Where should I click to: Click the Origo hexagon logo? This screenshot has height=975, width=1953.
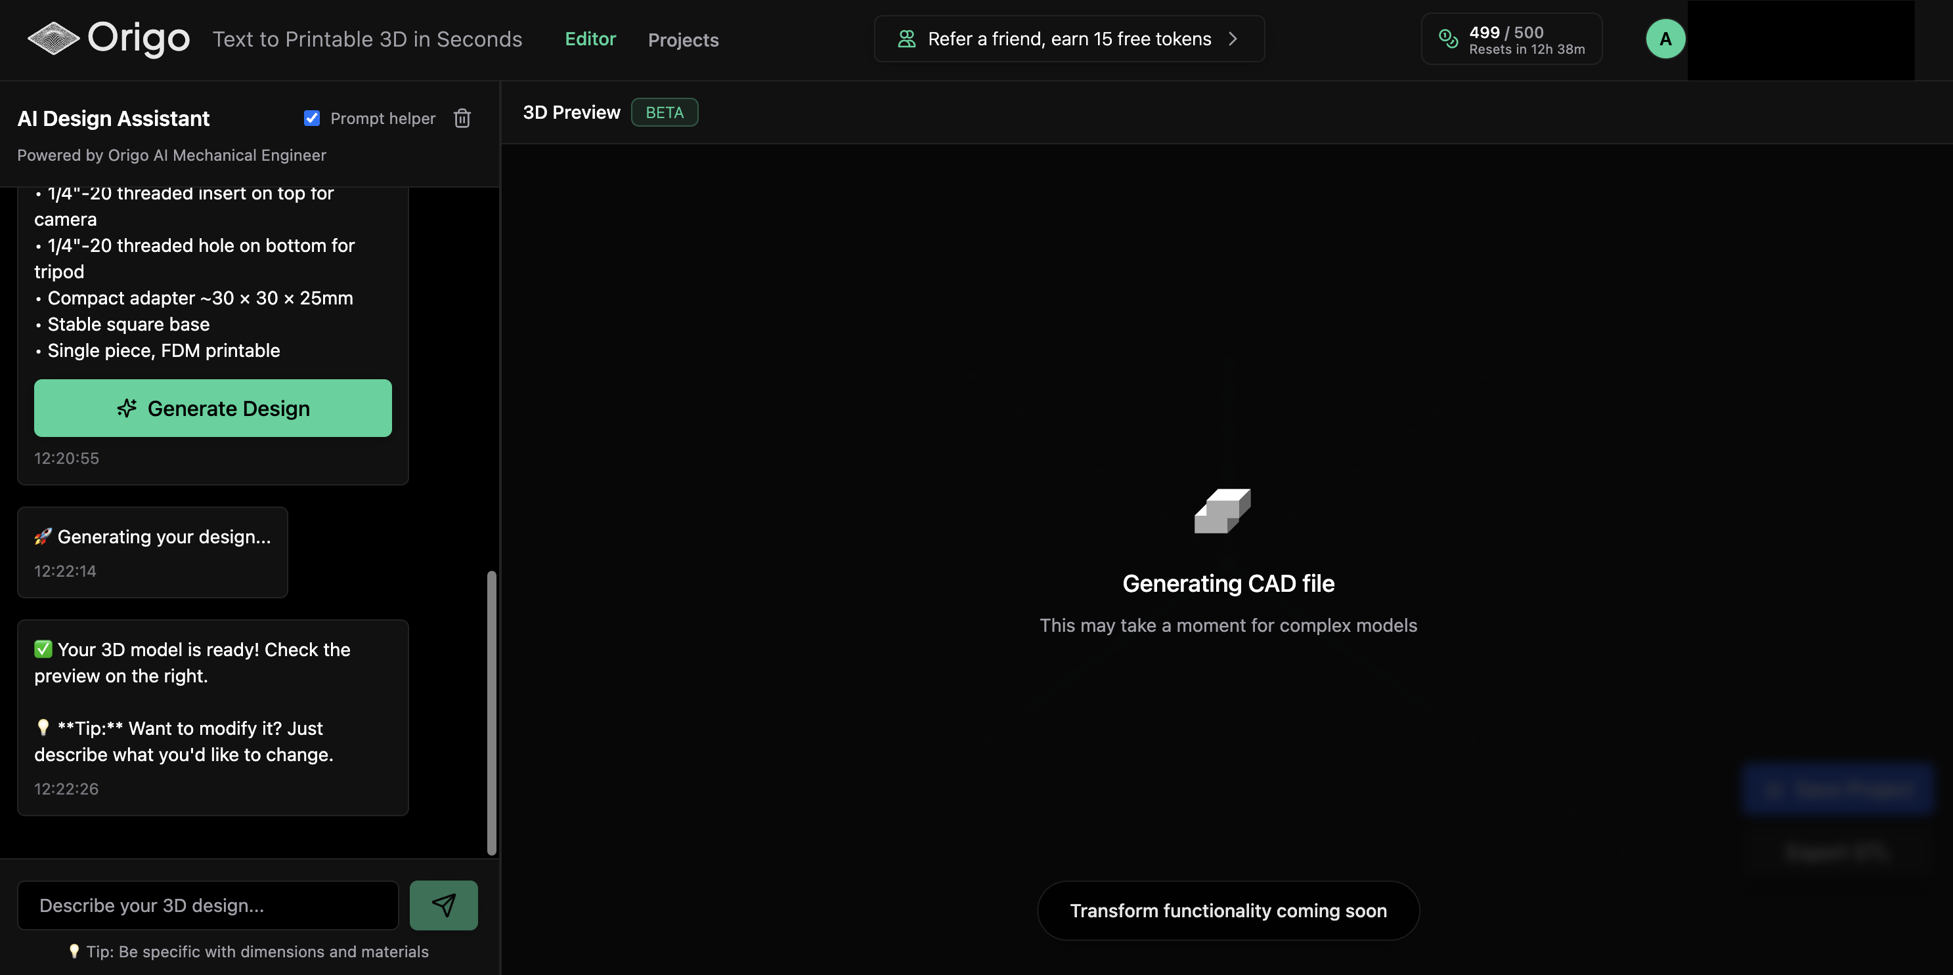pos(53,38)
